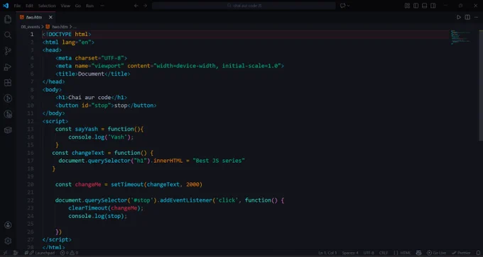Screen dimensions: 483x257
Task: Click the Run play icon in editor toolbar
Action: pyautogui.click(x=459, y=17)
